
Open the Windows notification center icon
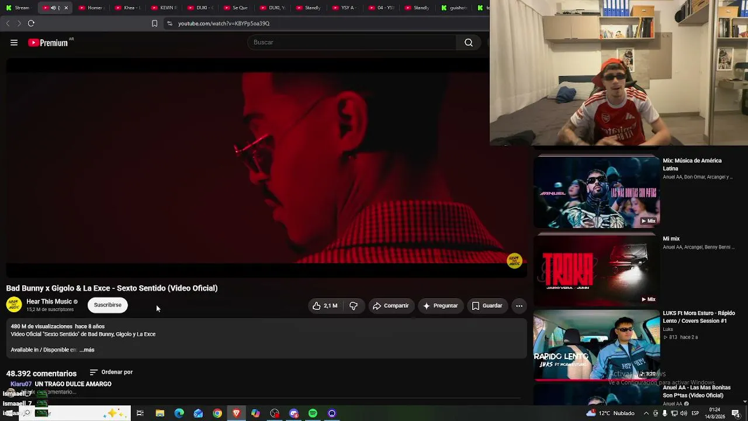[736, 413]
